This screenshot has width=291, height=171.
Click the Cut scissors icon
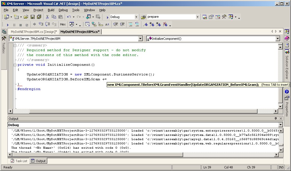point(47,17)
